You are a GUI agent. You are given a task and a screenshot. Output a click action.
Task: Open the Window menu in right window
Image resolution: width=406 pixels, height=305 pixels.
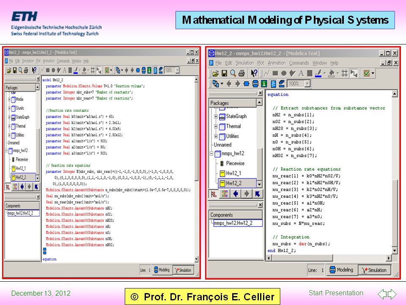pyautogui.click(x=320, y=63)
